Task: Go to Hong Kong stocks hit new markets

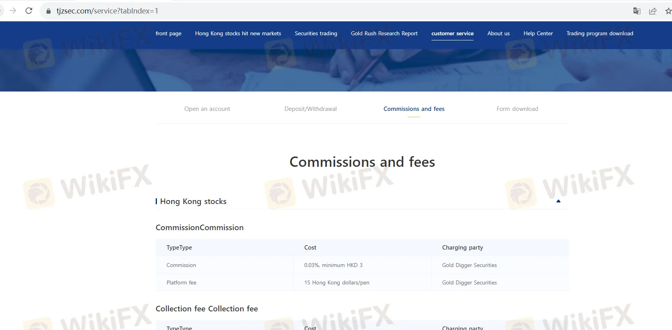Action: tap(238, 34)
